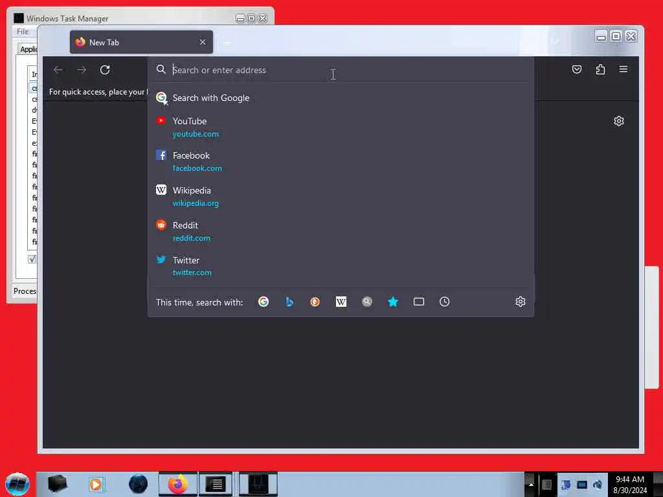663x497 pixels.
Task: Click the network tray icon
Action: [582, 485]
